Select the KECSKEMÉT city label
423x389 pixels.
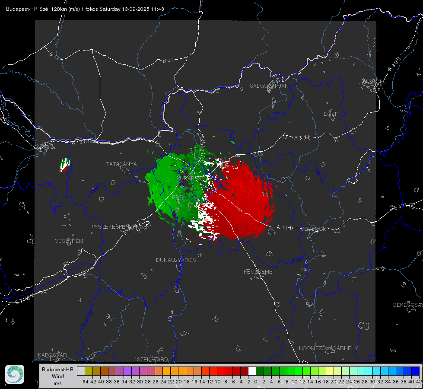pyautogui.click(x=260, y=271)
